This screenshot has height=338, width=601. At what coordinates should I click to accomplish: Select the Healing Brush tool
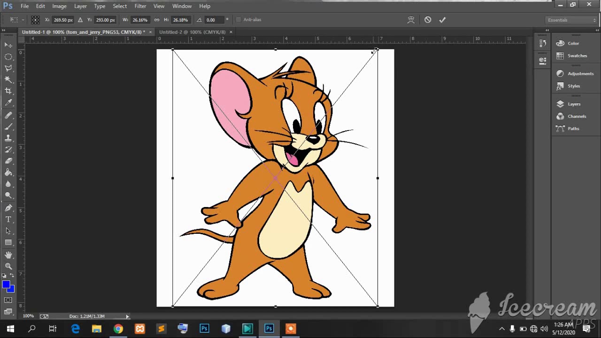pyautogui.click(x=8, y=115)
